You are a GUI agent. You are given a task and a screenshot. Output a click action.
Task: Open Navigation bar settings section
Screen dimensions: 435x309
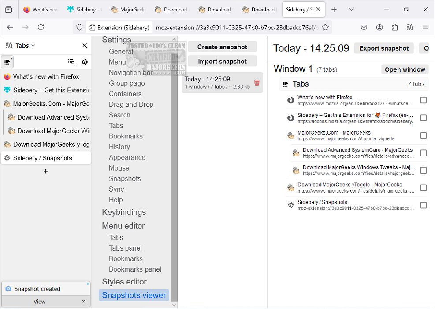(x=130, y=73)
